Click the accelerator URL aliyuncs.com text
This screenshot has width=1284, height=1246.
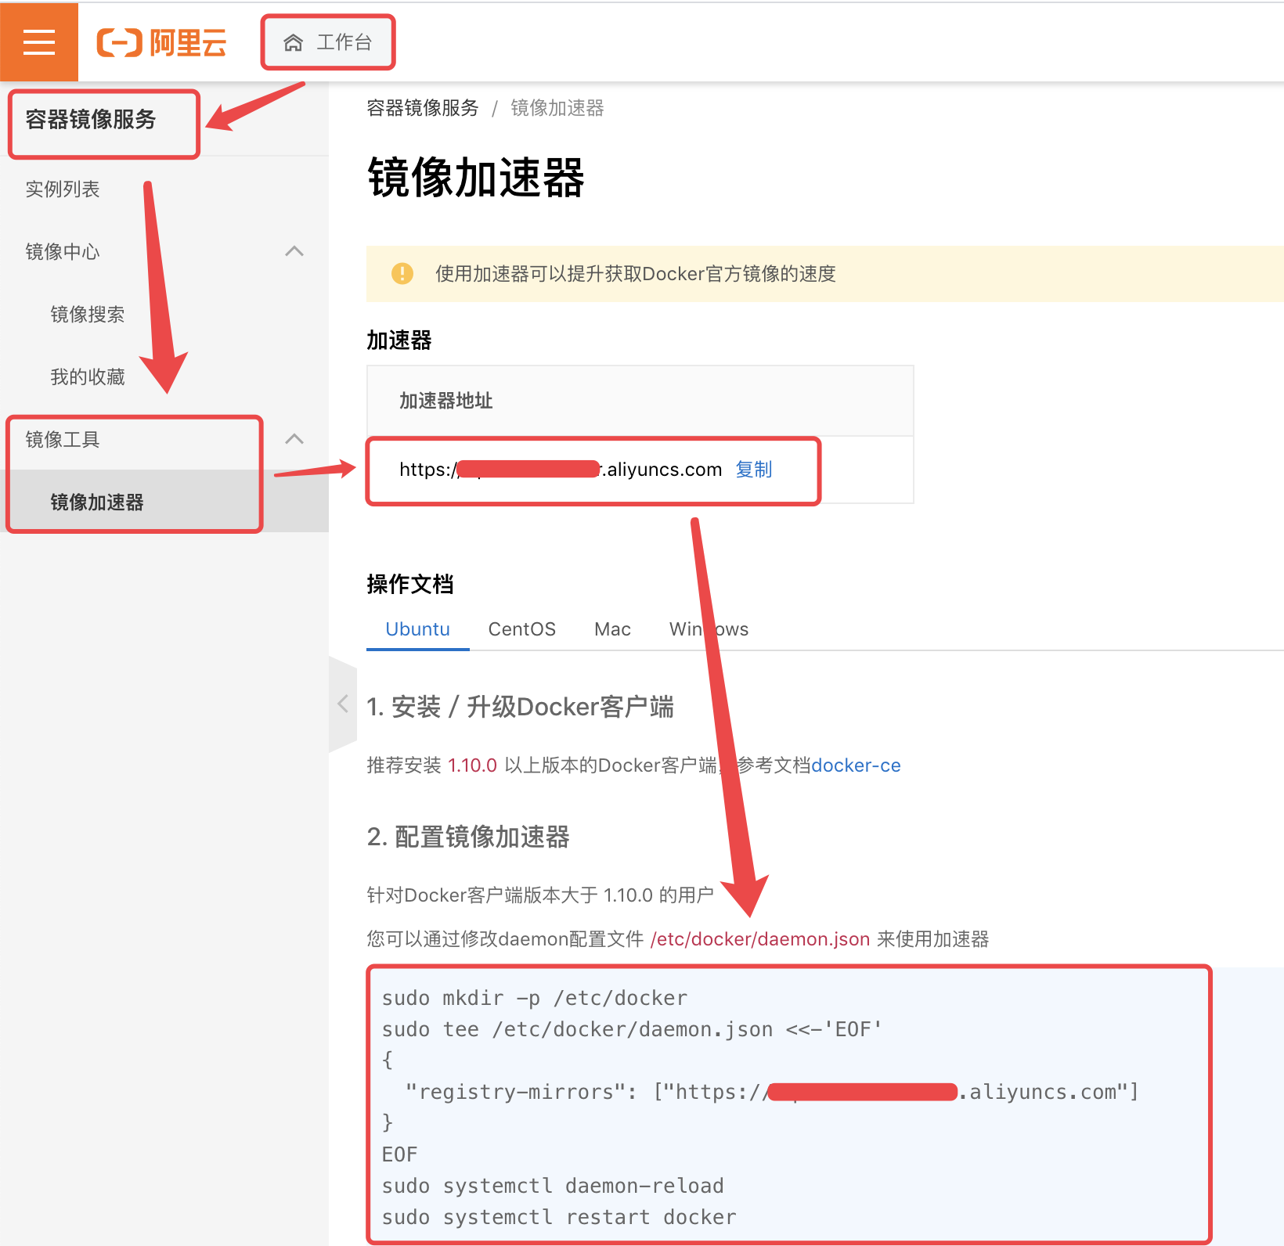(x=561, y=470)
